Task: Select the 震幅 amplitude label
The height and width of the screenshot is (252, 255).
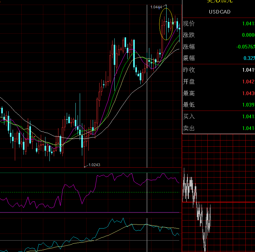Action: coord(189,58)
